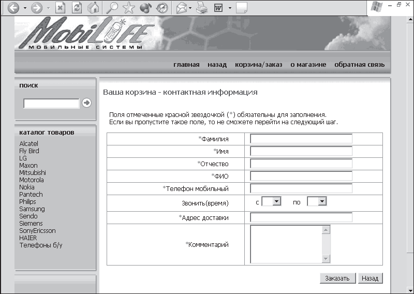Open Favorites star in toolbar
Screen dimensions: 414x294
pyautogui.click(x=128, y=8)
